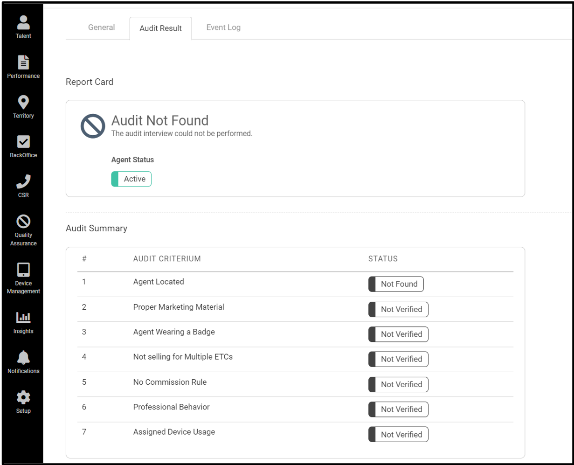574x465 pixels.
Task: Click the # column header
Action: point(84,259)
